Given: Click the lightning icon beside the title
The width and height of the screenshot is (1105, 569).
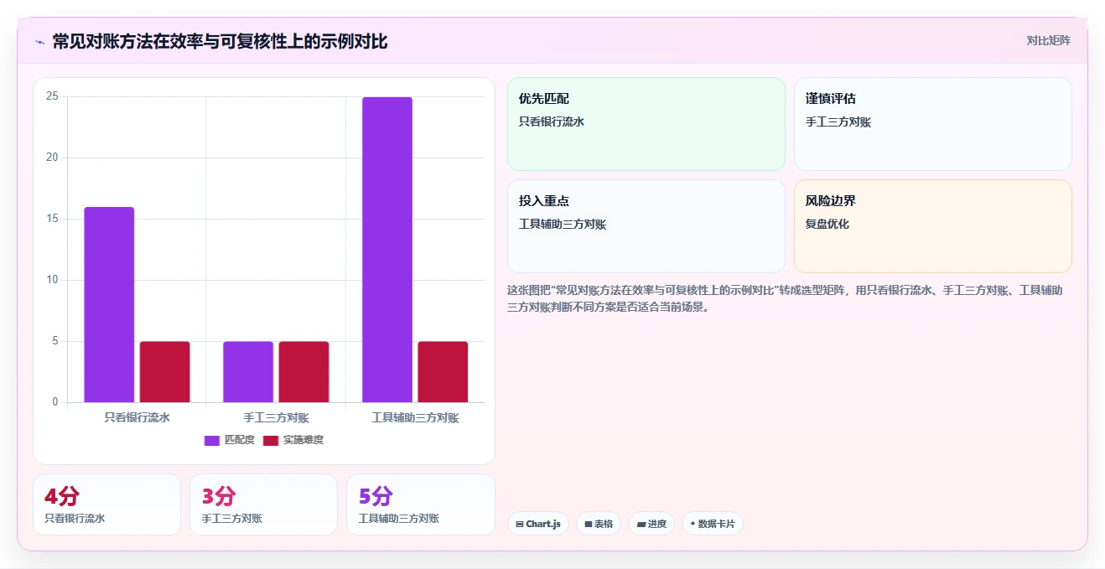Looking at the screenshot, I should coord(39,42).
